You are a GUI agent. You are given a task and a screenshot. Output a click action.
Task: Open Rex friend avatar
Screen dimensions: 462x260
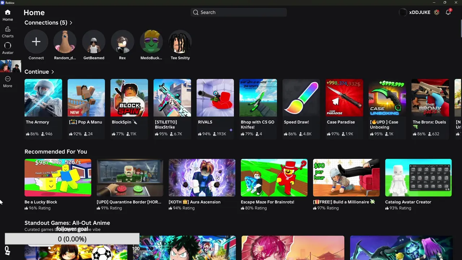point(122,42)
